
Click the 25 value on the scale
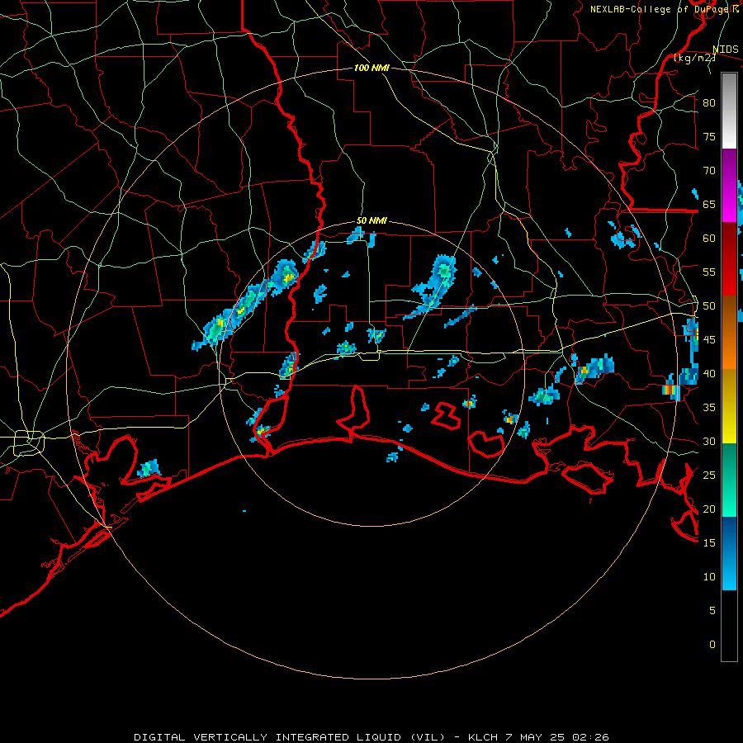(x=709, y=476)
